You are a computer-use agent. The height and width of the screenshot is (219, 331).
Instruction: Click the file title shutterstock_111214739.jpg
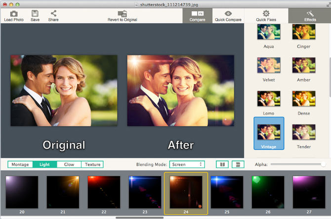point(169,4)
